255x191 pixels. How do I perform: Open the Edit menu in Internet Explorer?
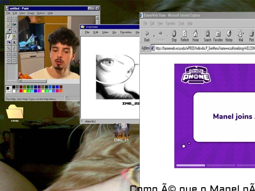click(x=152, y=24)
